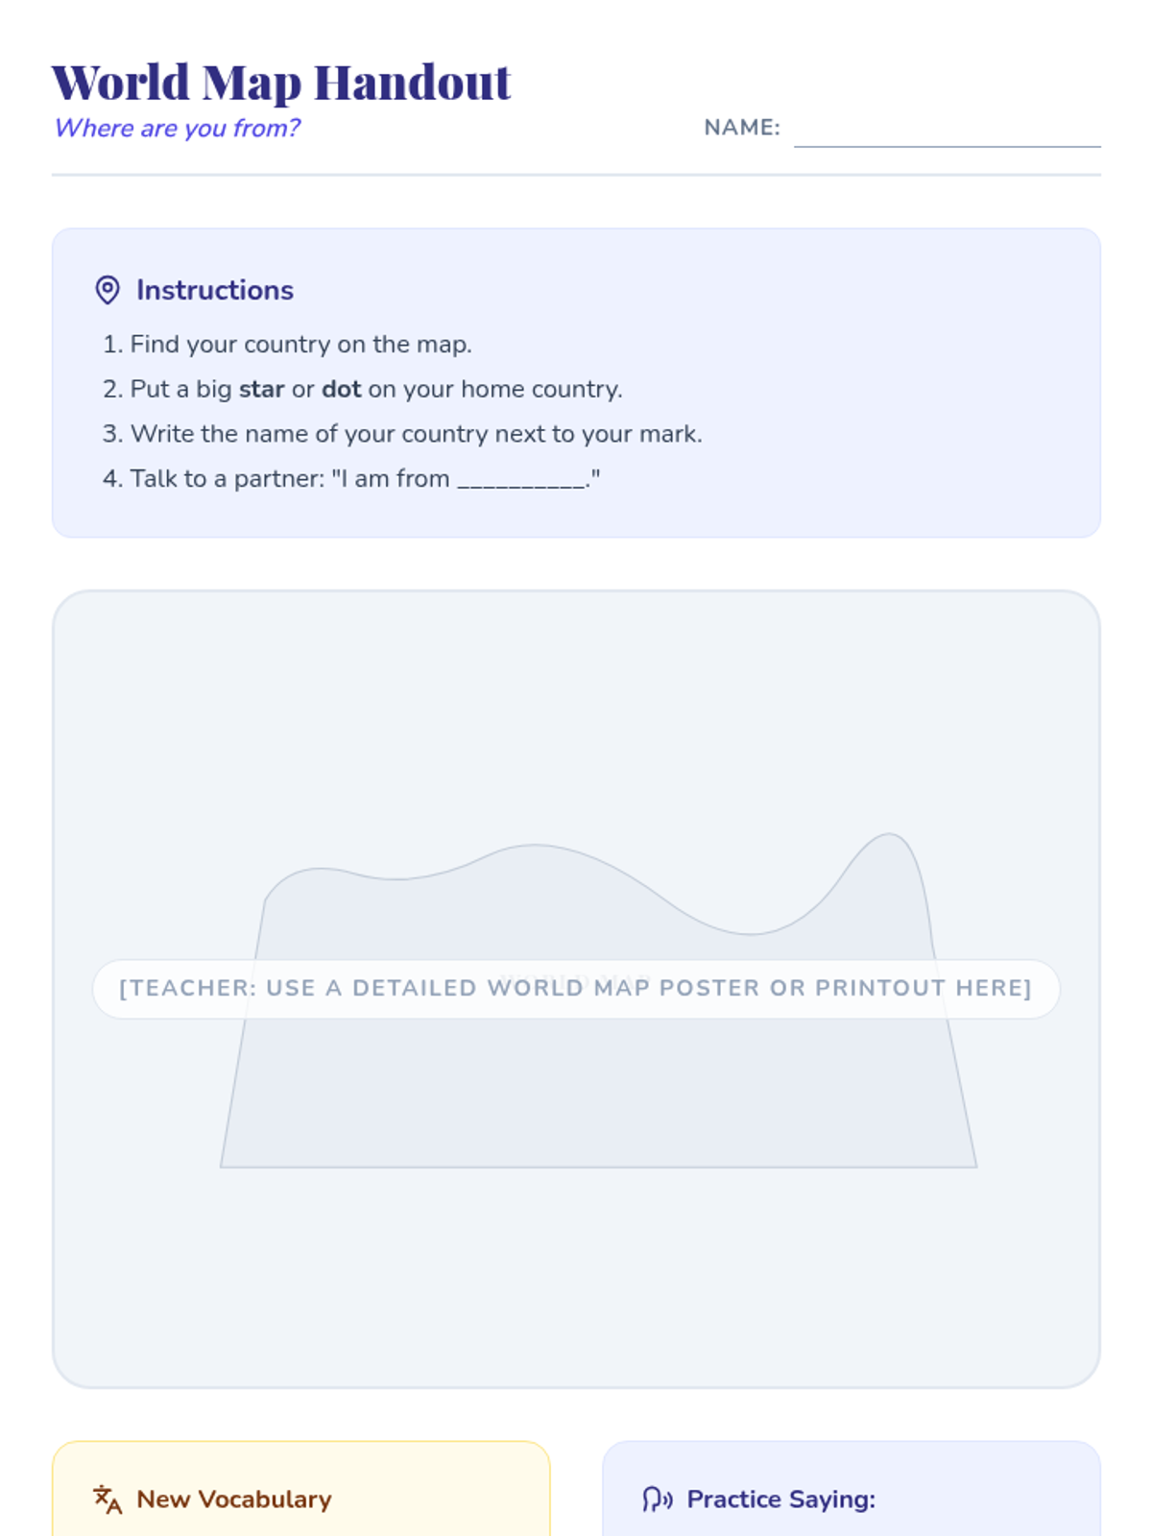Click the World Map Handout title
1152x1536 pixels.
tap(280, 83)
